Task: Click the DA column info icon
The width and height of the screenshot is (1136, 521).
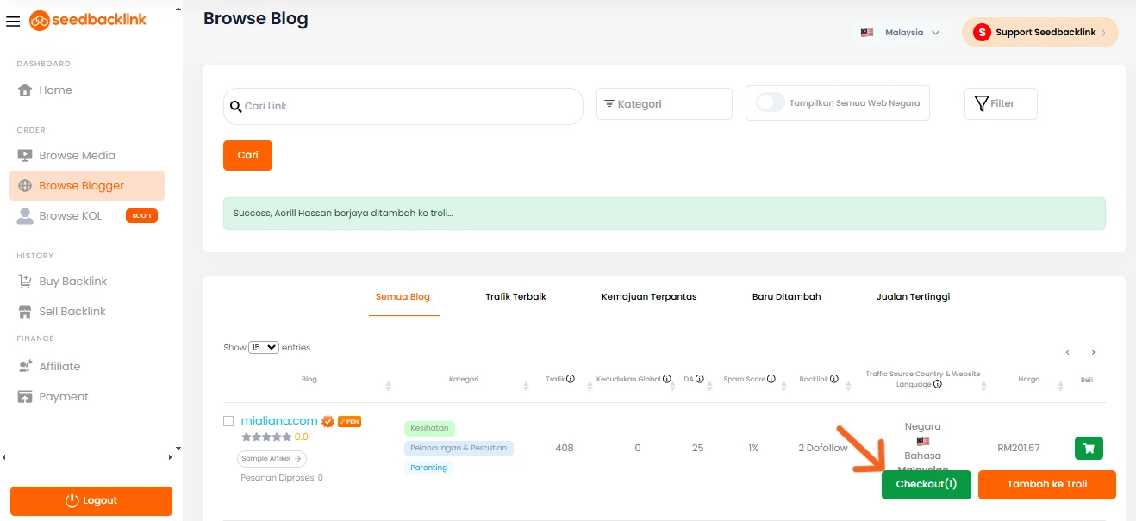Action: pyautogui.click(x=700, y=379)
